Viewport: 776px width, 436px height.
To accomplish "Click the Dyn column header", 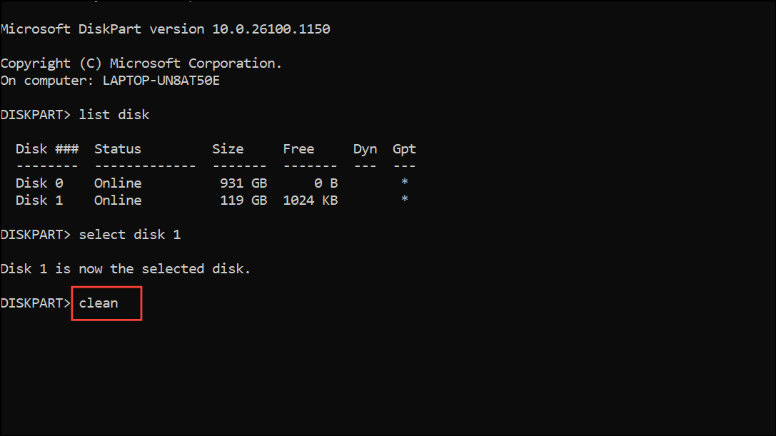I will coord(365,149).
